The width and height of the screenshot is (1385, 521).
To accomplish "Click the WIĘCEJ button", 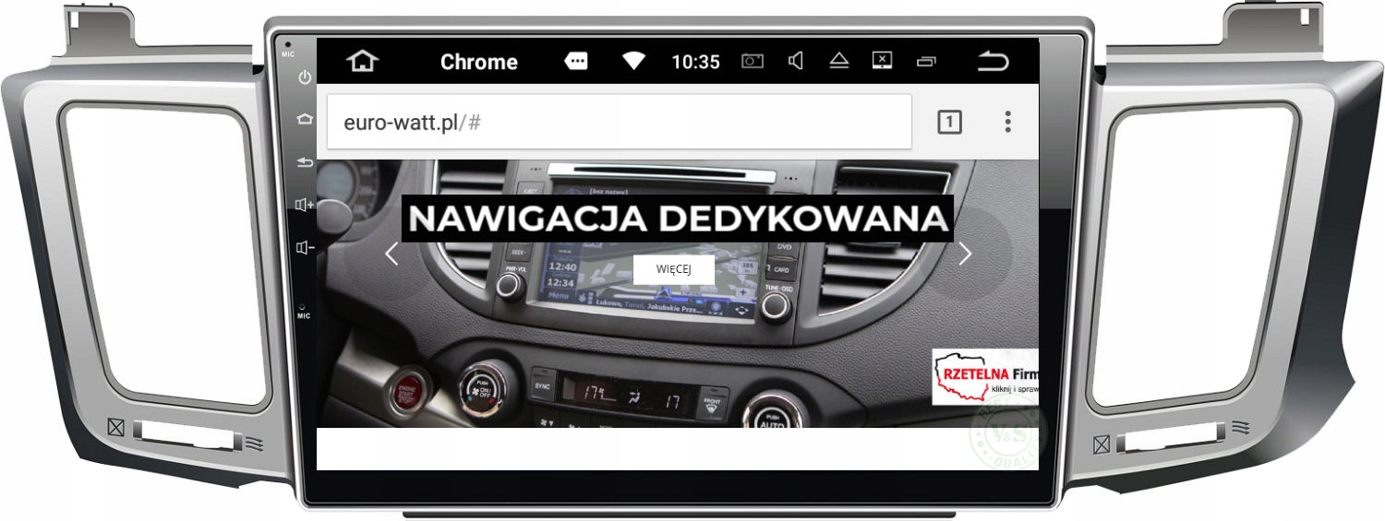I will (673, 269).
